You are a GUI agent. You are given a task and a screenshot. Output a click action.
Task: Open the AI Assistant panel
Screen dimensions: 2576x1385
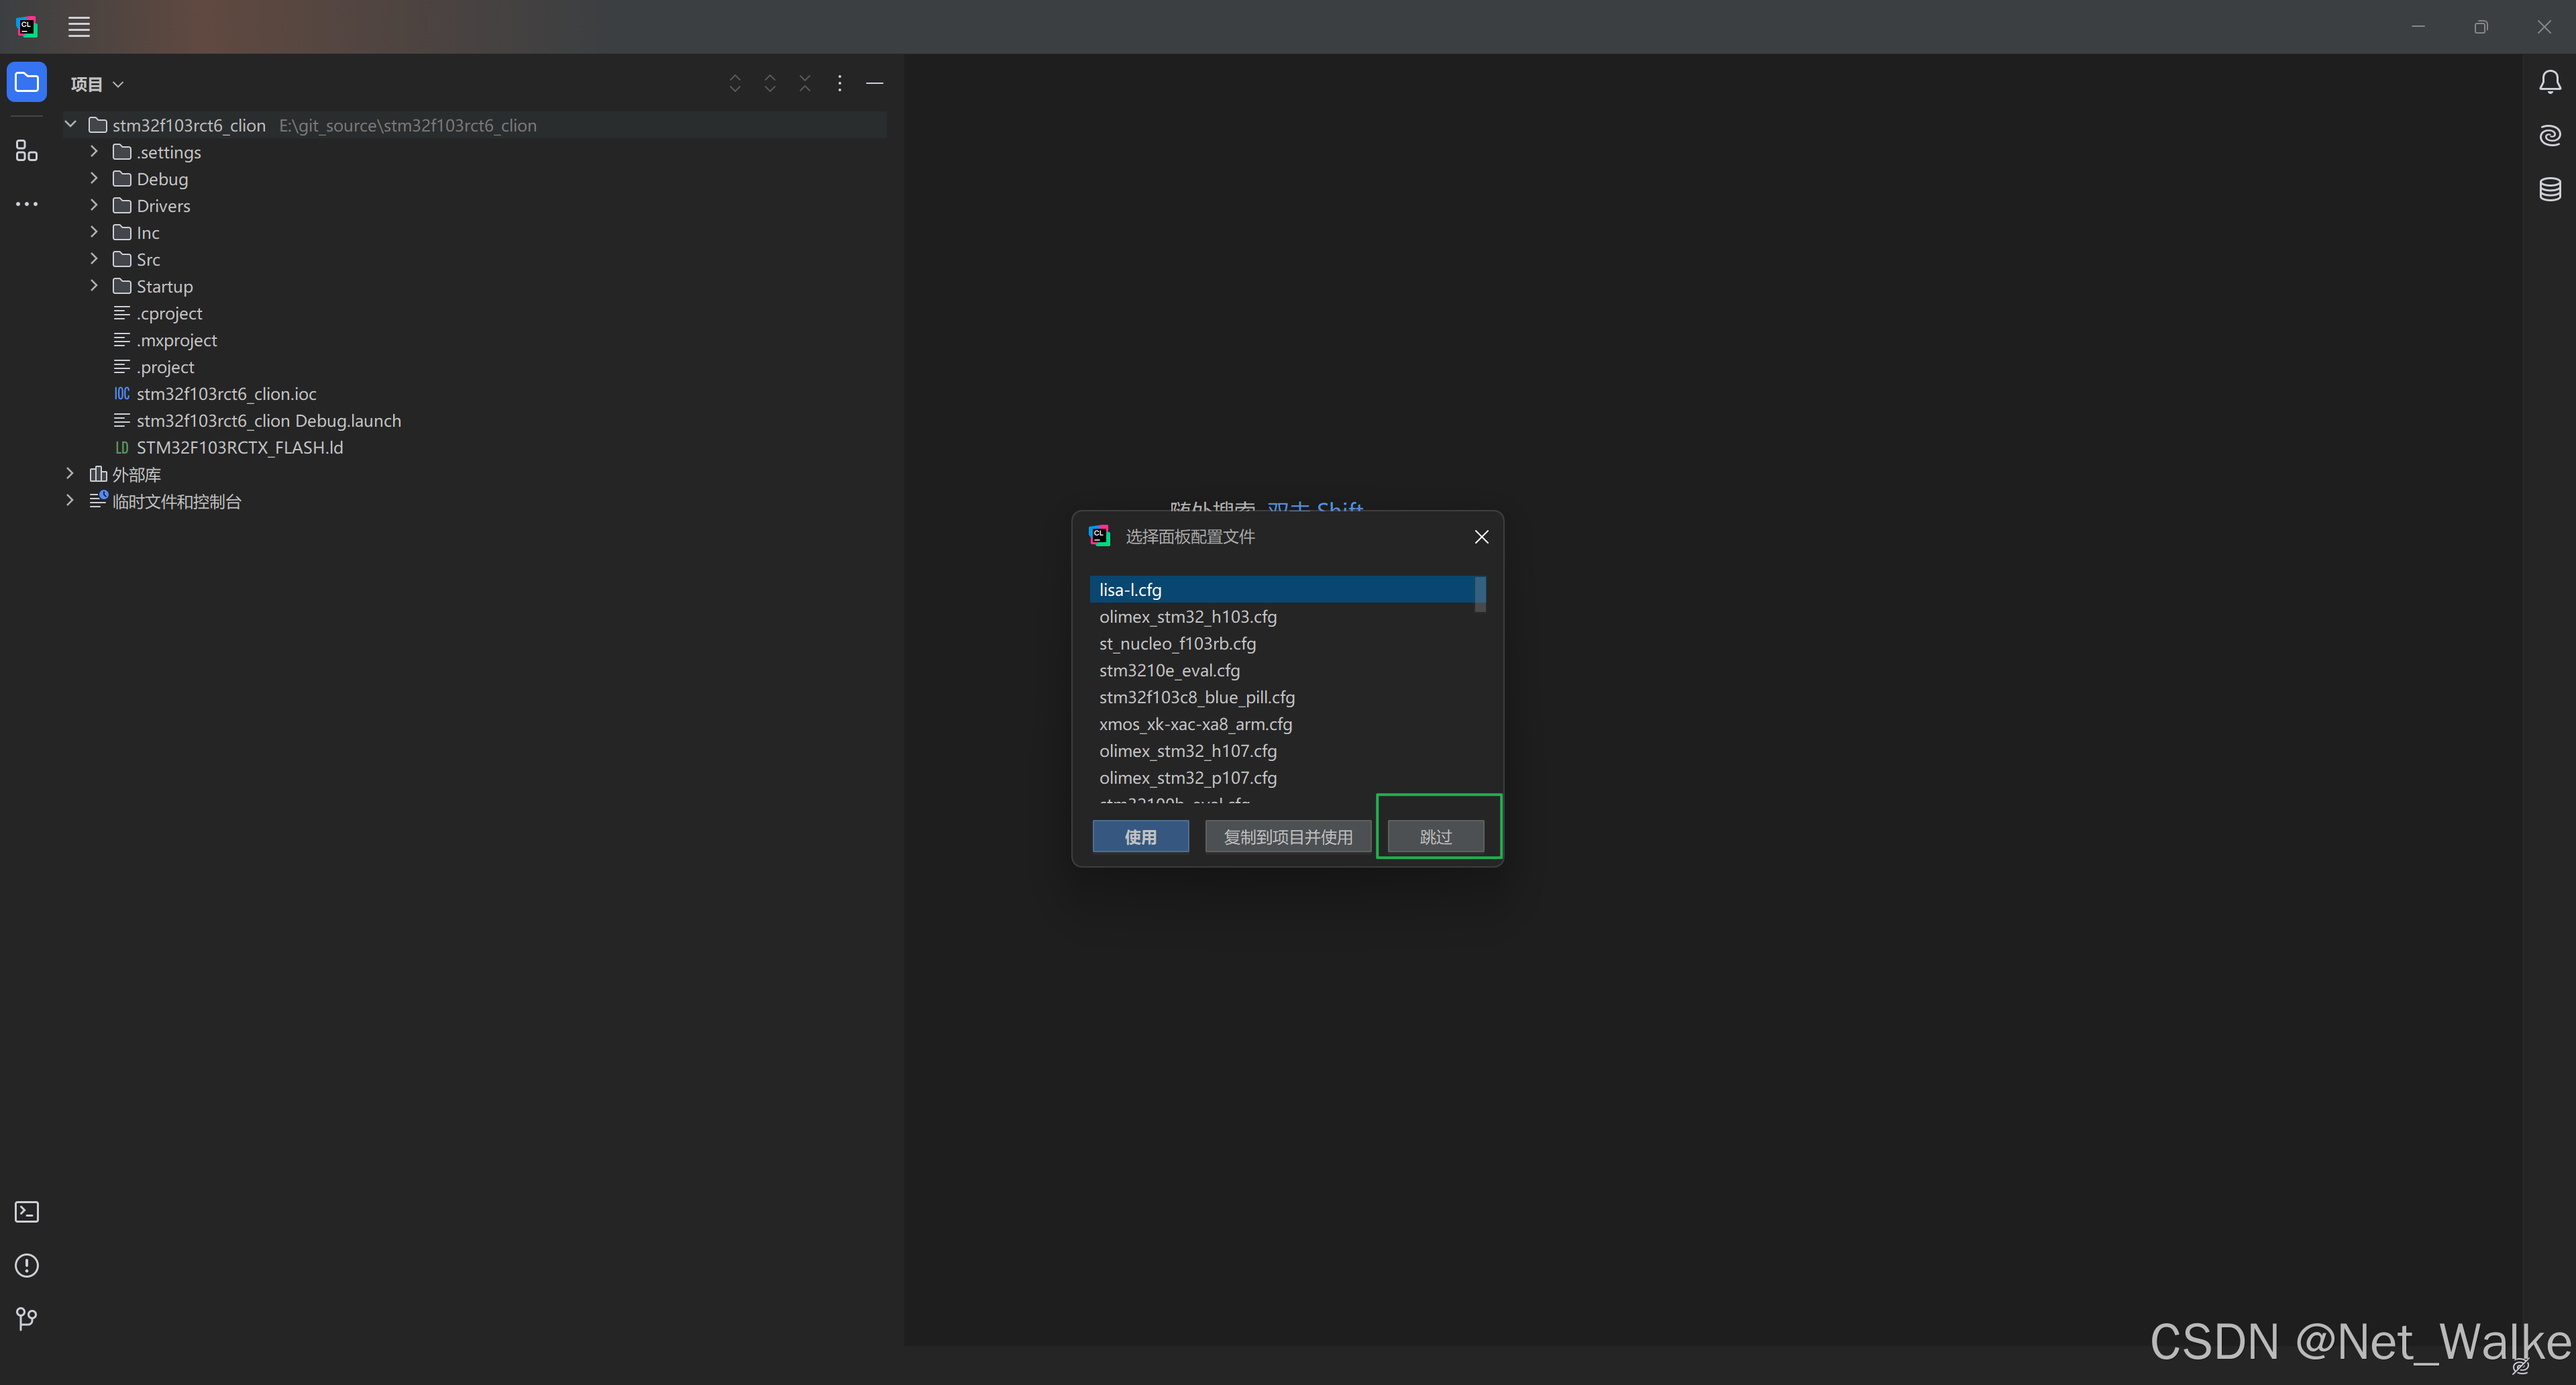[2550, 135]
